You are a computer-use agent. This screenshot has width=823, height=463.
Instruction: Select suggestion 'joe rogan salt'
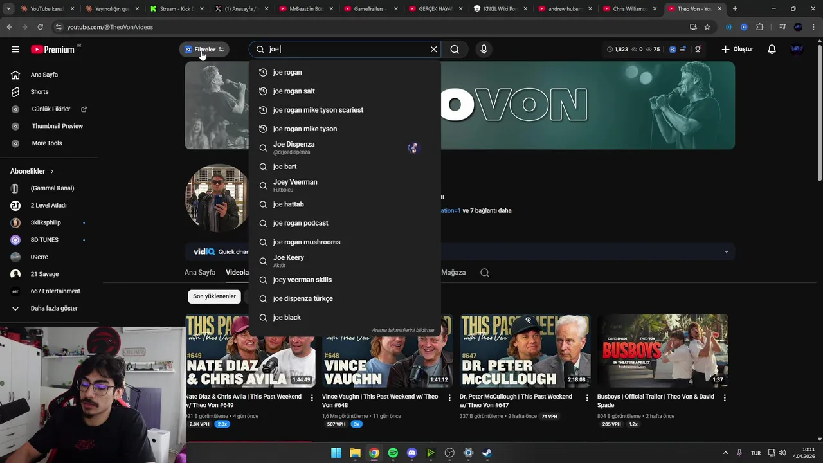[345, 91]
